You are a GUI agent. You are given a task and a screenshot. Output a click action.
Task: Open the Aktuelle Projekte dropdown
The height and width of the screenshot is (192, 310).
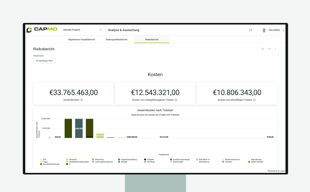[82, 30]
